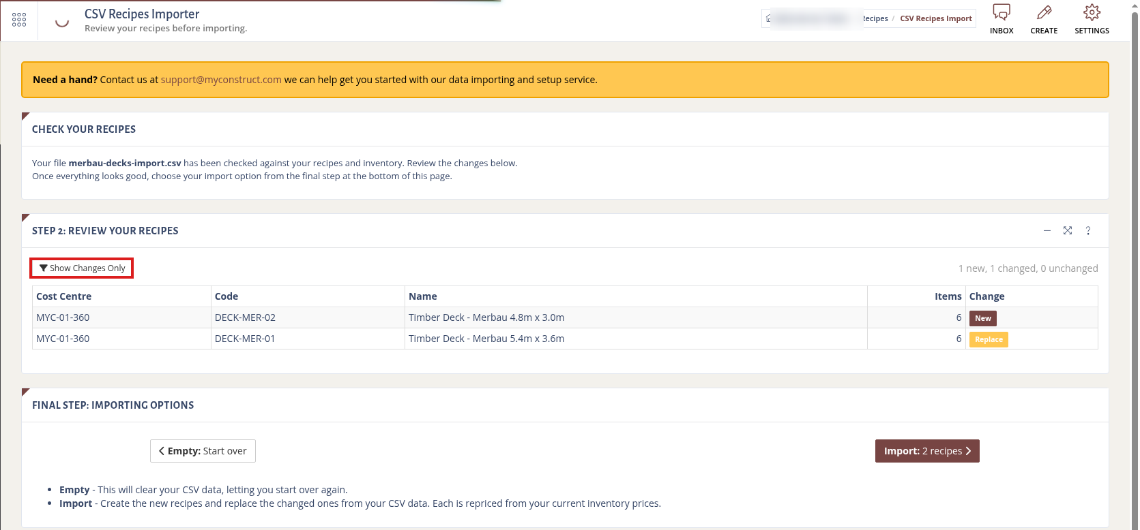The height and width of the screenshot is (530, 1140).
Task: Open the apps grid menu icon
Action: tap(19, 20)
